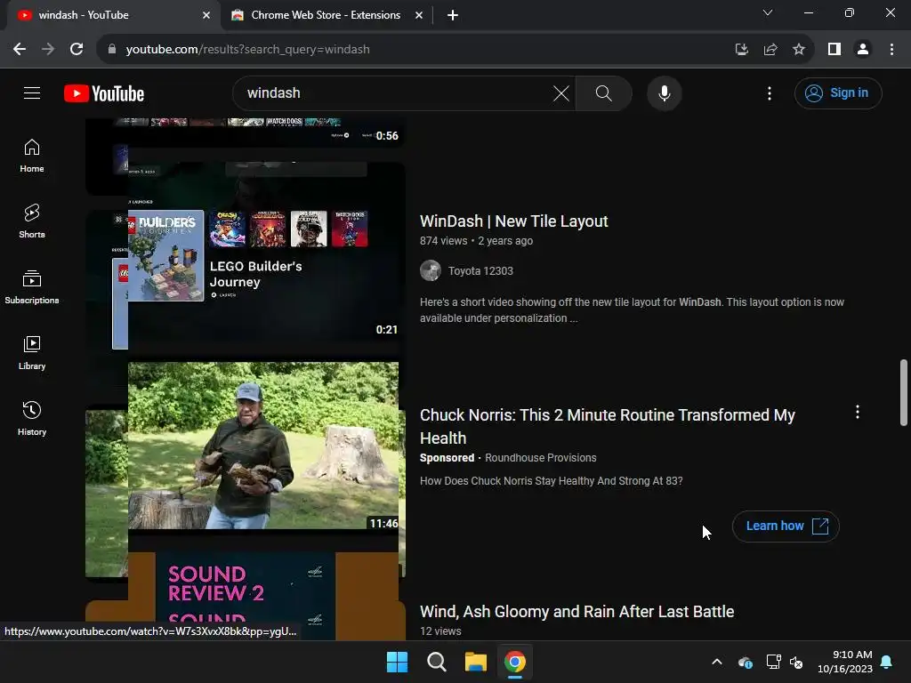
Task: Expand the tab search dropdown arrow
Action: click(x=768, y=12)
